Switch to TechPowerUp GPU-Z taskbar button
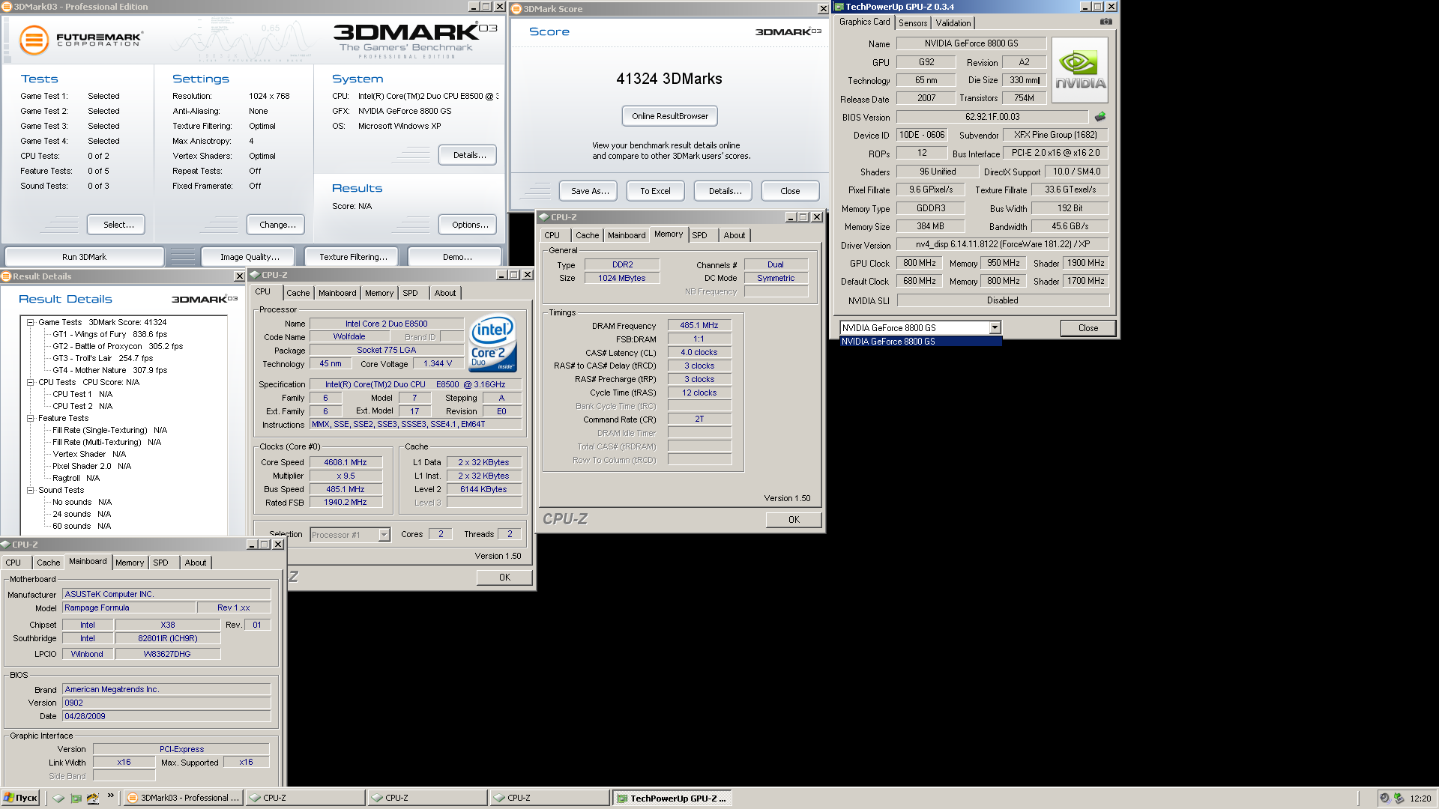Viewport: 1439px width, 809px height. (x=672, y=798)
